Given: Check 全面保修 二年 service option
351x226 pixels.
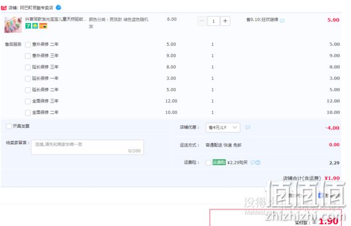Looking at the screenshot, I should [28, 113].
